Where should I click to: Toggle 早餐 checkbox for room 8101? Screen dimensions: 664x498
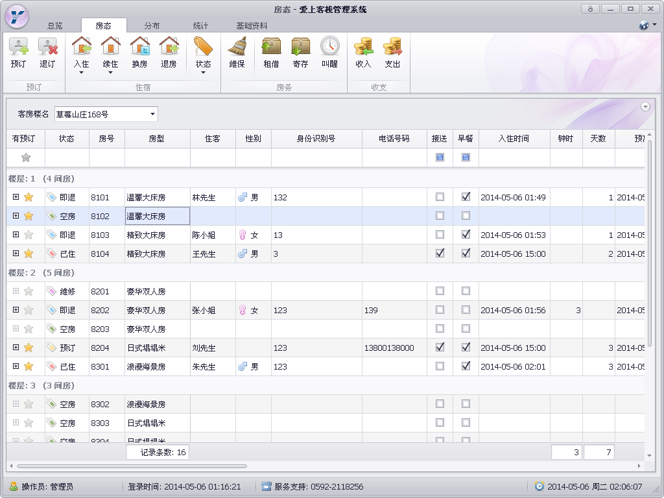point(466,197)
